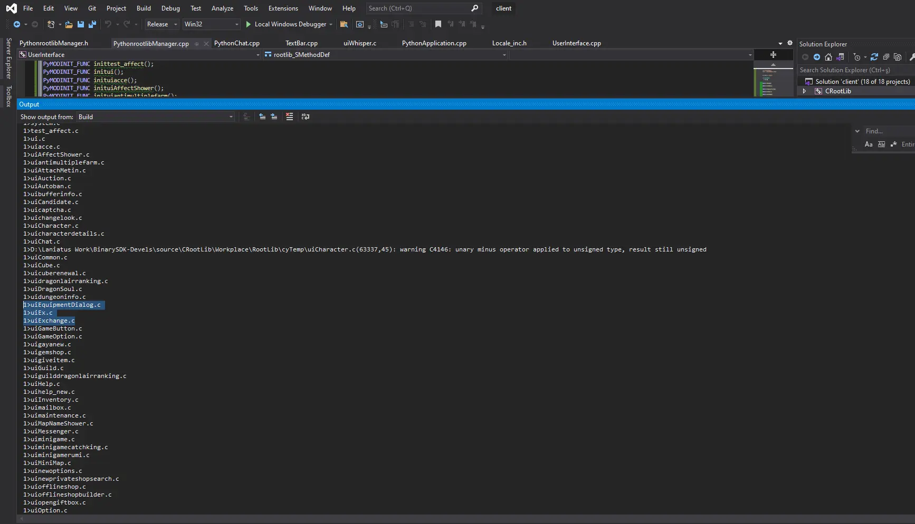Viewport: 915px width, 524px height.
Task: Toggle Use Regular Expressions in the Find box
Action: [x=893, y=144]
